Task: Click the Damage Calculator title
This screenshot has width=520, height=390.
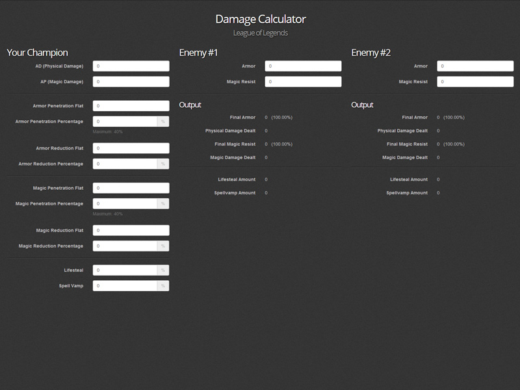Action: coord(261,19)
